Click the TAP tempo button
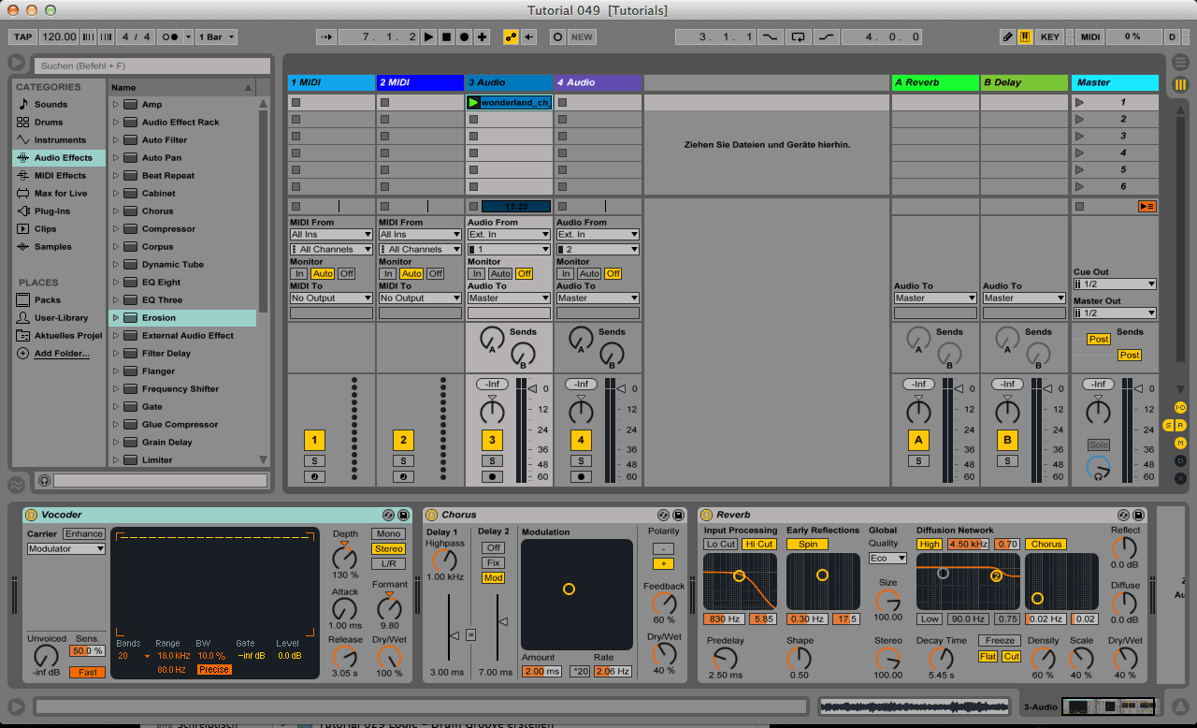The height and width of the screenshot is (728, 1197). 23,37
